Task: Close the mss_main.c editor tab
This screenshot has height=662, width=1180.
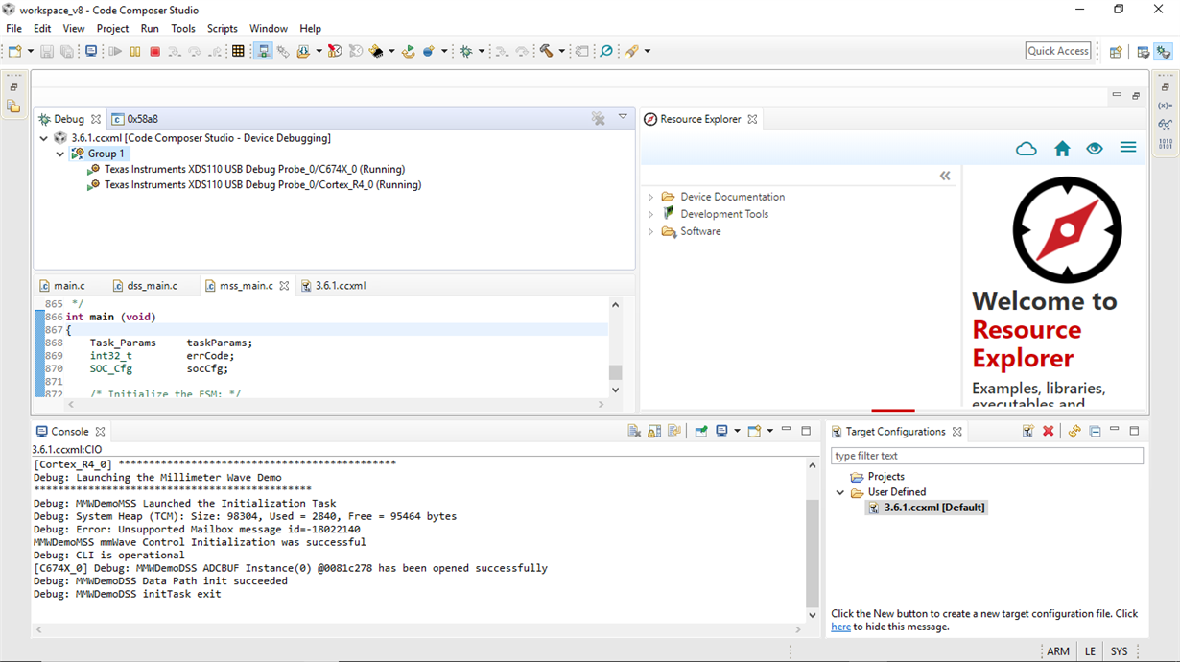Action: (x=284, y=286)
